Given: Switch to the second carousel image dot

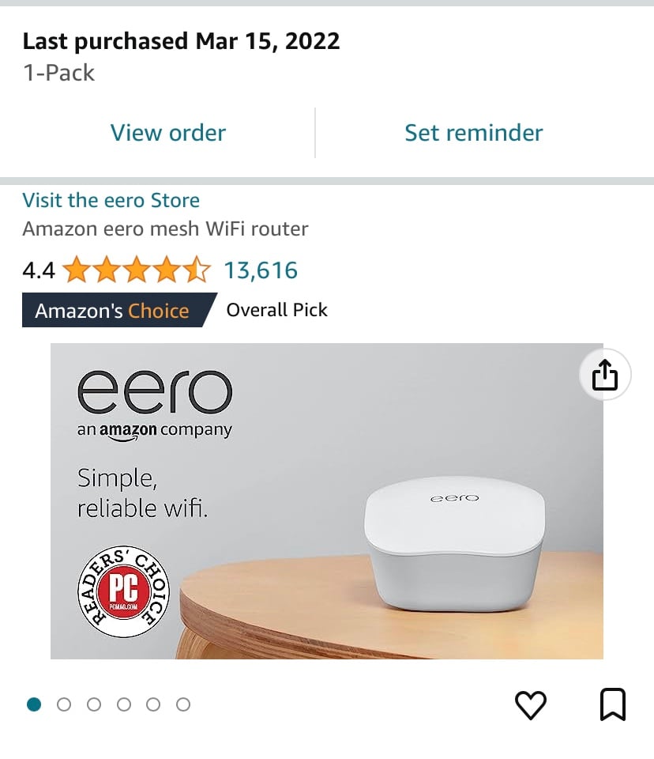Looking at the screenshot, I should click(x=64, y=704).
